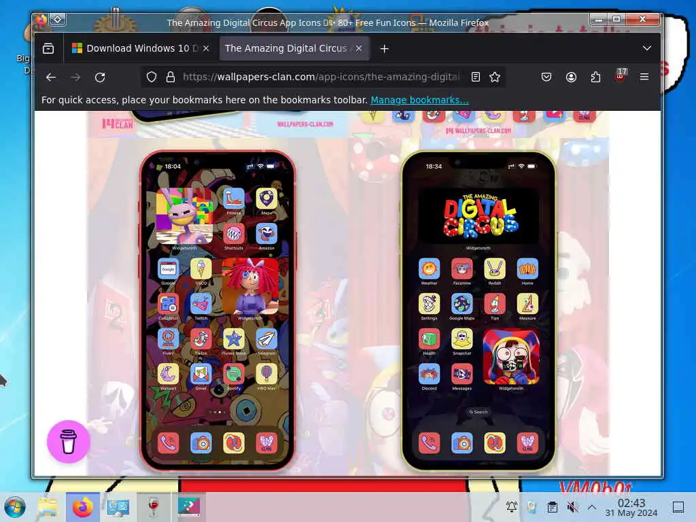
Task: Go forward one page
Action: [75, 77]
